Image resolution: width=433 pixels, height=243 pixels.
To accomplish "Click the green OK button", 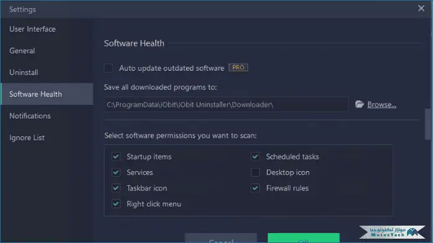I will click(x=303, y=238).
